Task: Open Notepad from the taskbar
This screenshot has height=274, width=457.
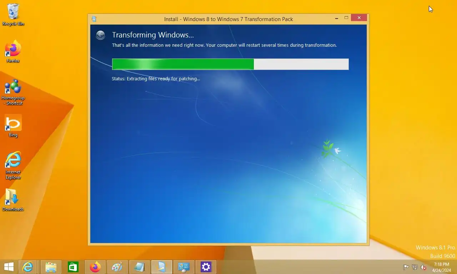Action: coord(140,267)
